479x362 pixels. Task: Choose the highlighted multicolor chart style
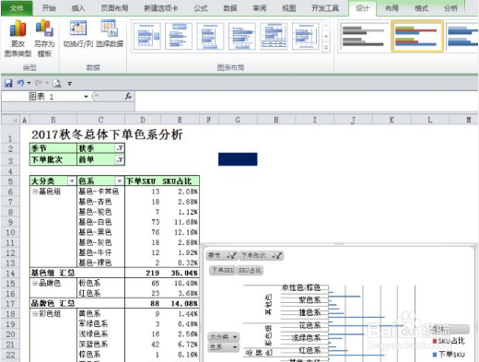(x=416, y=36)
